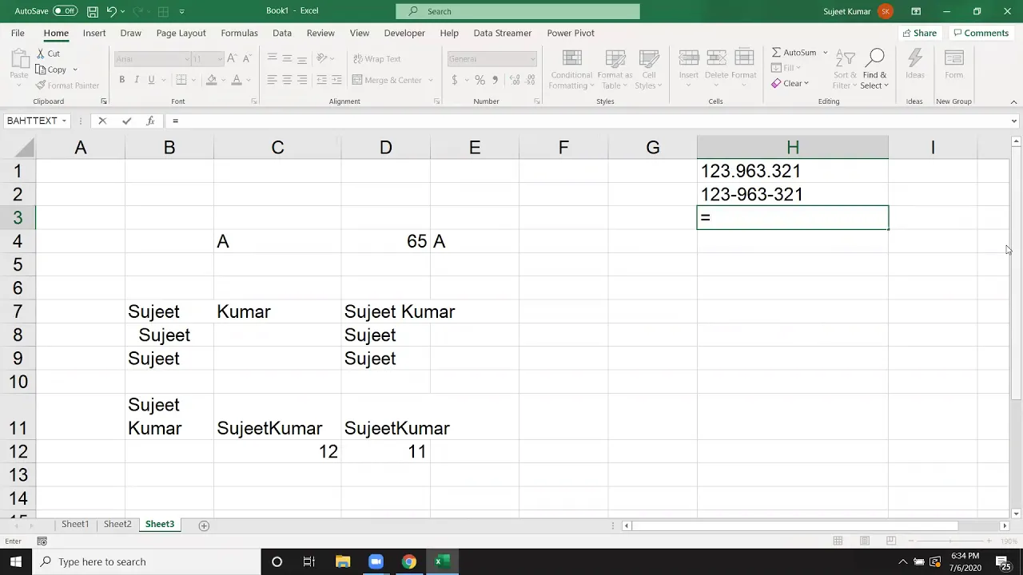This screenshot has height=575, width=1023.
Task: Confirm the entry with checkmark icon
Action: click(x=126, y=121)
